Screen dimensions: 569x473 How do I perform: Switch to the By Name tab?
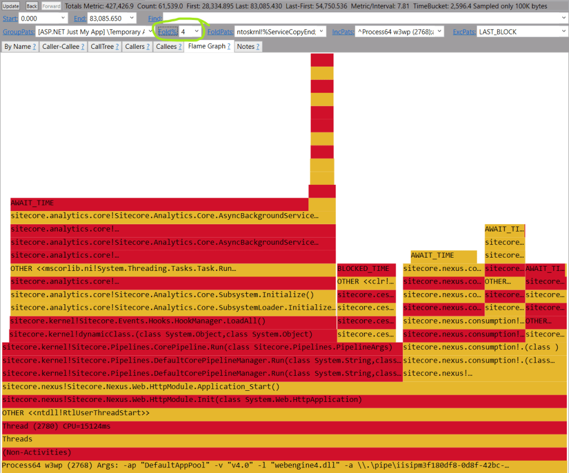[17, 47]
